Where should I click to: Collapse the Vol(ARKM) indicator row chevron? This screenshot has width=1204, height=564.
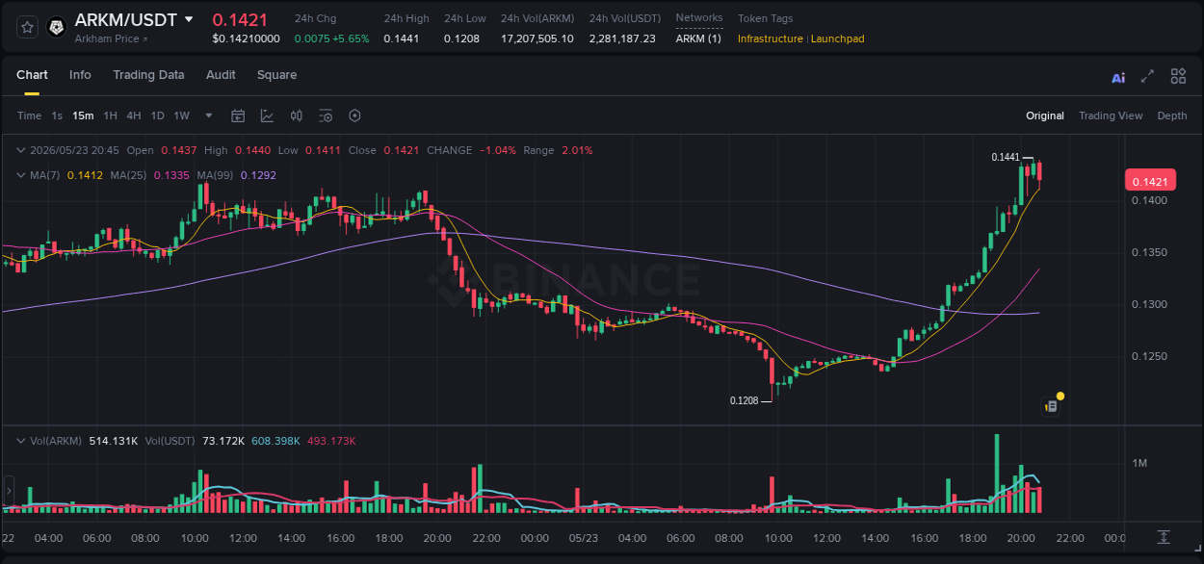pos(21,441)
